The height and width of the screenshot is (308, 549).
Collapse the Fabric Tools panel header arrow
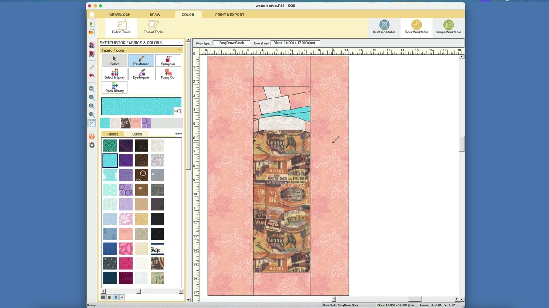pyautogui.click(x=179, y=50)
